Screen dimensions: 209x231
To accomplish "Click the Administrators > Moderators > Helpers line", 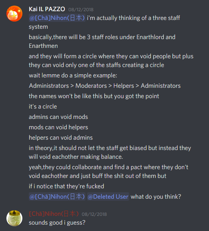I will point(105,86).
